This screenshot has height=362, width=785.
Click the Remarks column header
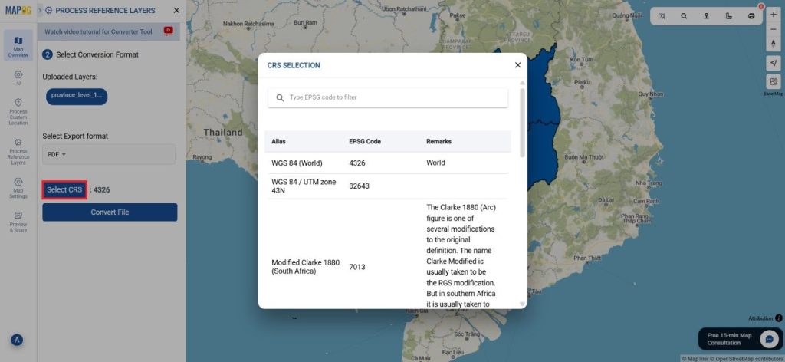438,142
